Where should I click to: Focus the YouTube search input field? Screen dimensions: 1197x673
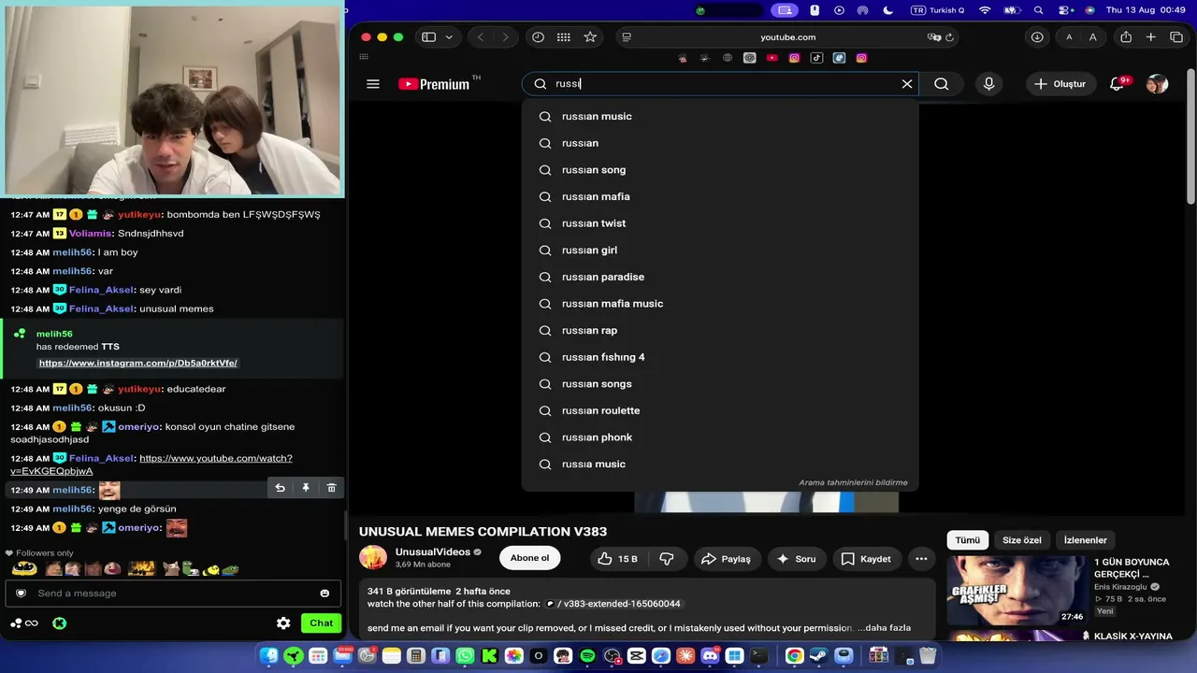(x=720, y=84)
